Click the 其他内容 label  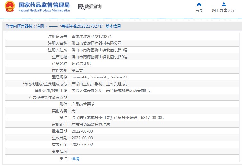[59, 111]
